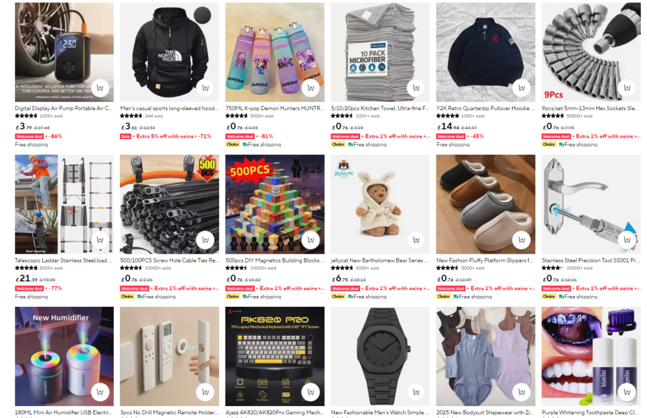Open Ajazz AK820 Gaming Keyboard title link

coord(274,412)
